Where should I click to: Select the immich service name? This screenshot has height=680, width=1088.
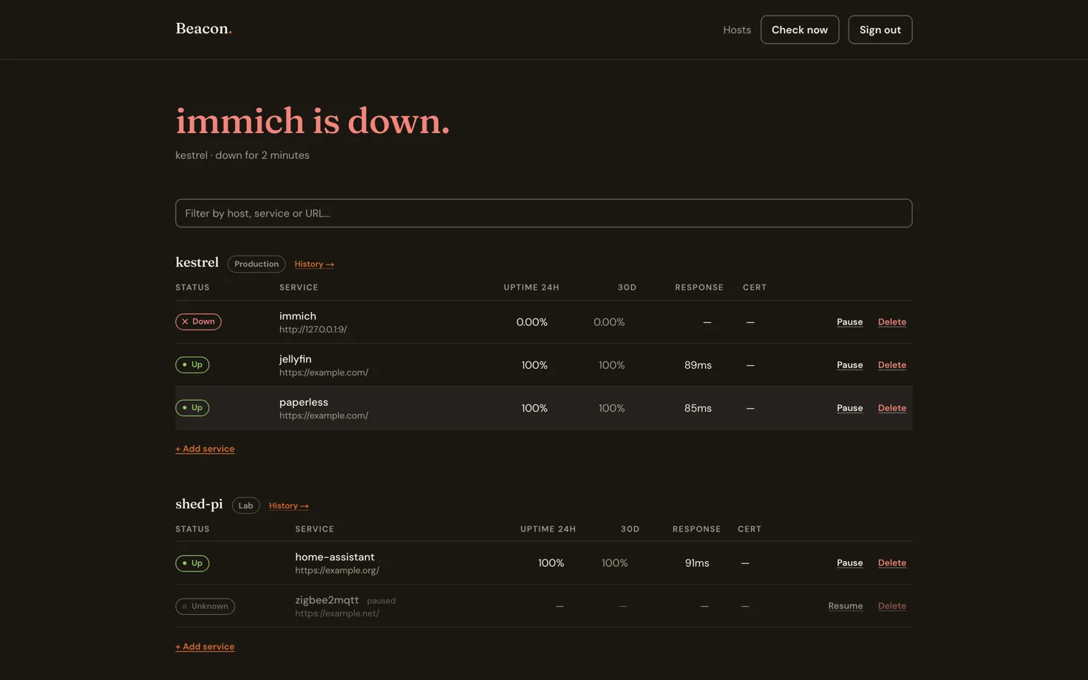298,316
